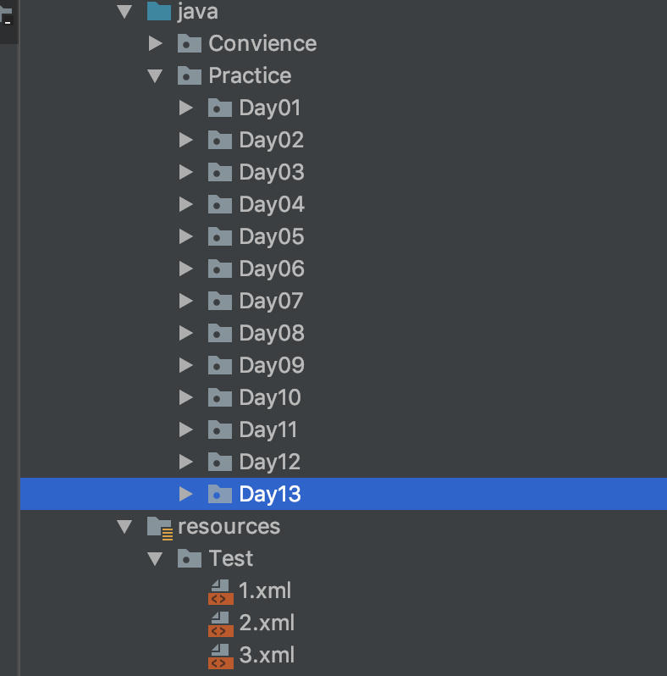Screen dimensions: 667x676
Task: Select the Day12 package label
Action: click(x=269, y=462)
